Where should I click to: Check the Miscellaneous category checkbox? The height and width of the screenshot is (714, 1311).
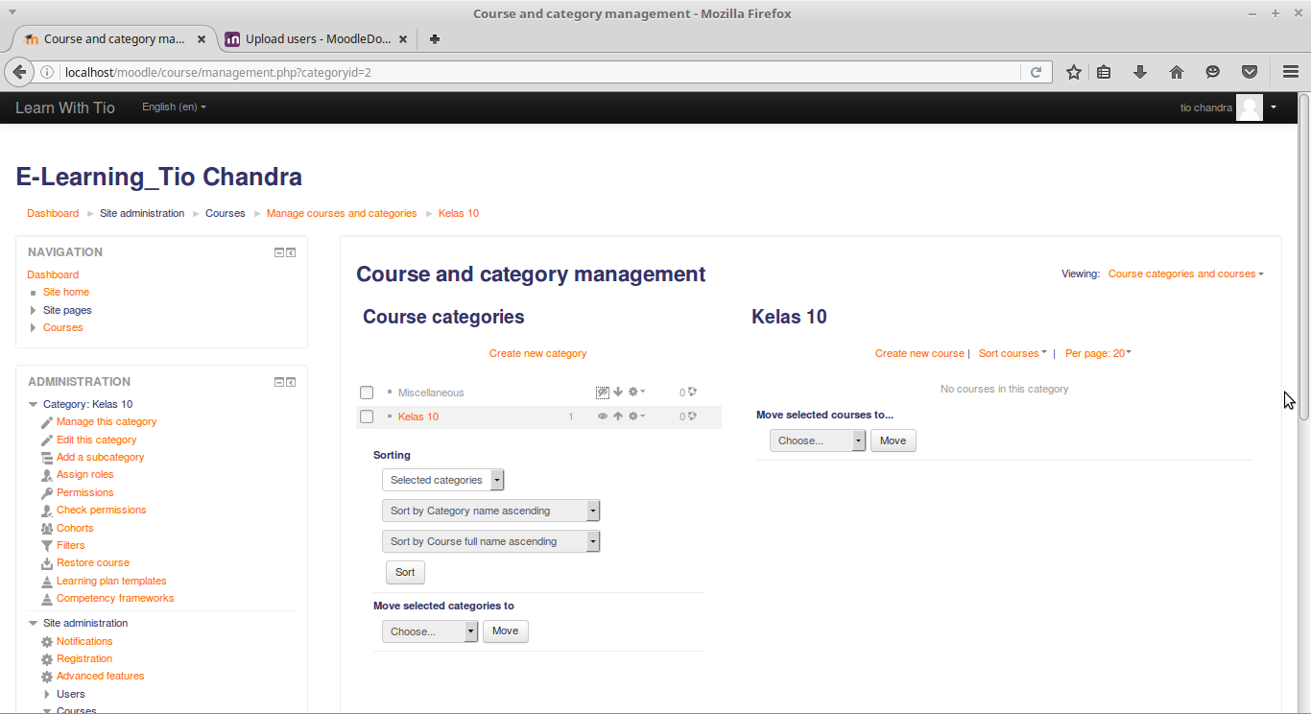(366, 392)
